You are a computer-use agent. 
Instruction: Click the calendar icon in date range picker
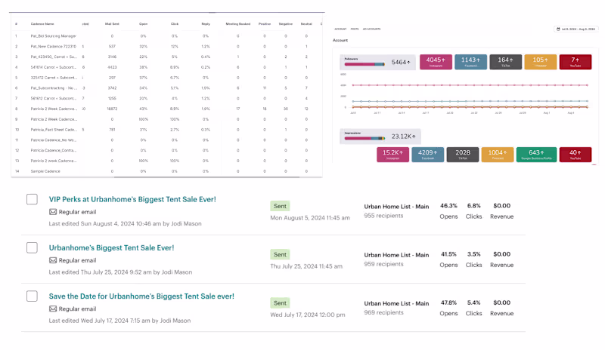558,29
